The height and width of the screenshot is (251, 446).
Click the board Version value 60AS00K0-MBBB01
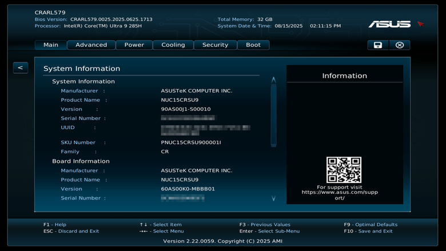[x=188, y=189]
